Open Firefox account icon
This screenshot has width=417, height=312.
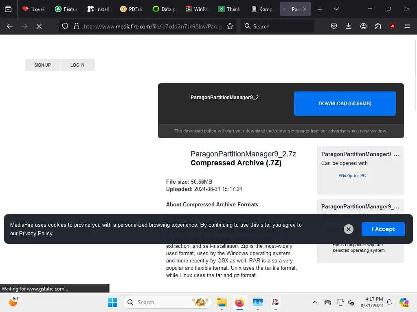pyautogui.click(x=363, y=26)
